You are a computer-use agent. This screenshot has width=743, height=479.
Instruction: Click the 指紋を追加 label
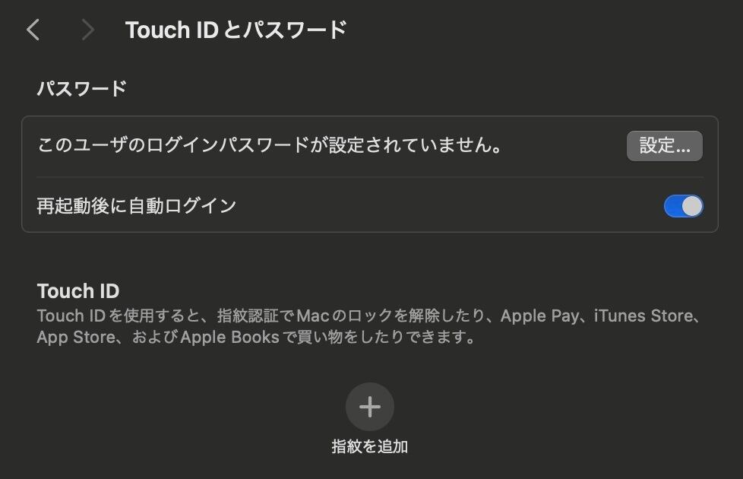pyautogui.click(x=370, y=446)
